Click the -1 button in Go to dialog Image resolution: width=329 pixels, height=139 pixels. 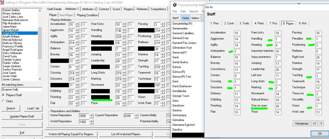321,124
